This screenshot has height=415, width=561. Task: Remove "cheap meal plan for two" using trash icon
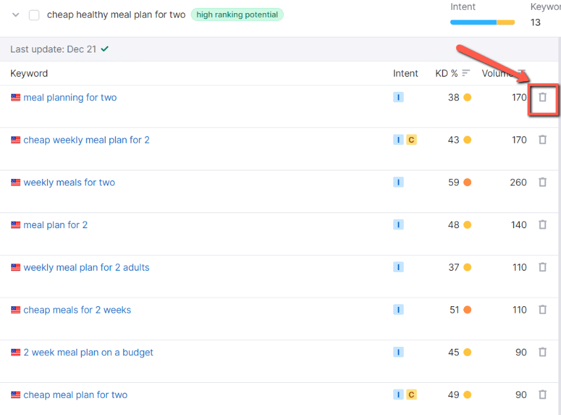pyautogui.click(x=543, y=395)
